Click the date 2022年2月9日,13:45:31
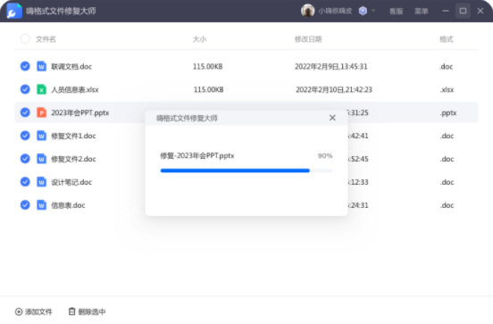 point(331,67)
